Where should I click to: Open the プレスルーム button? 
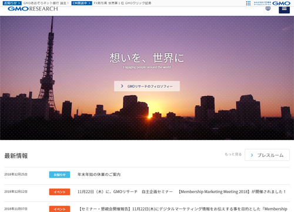coord(267,155)
